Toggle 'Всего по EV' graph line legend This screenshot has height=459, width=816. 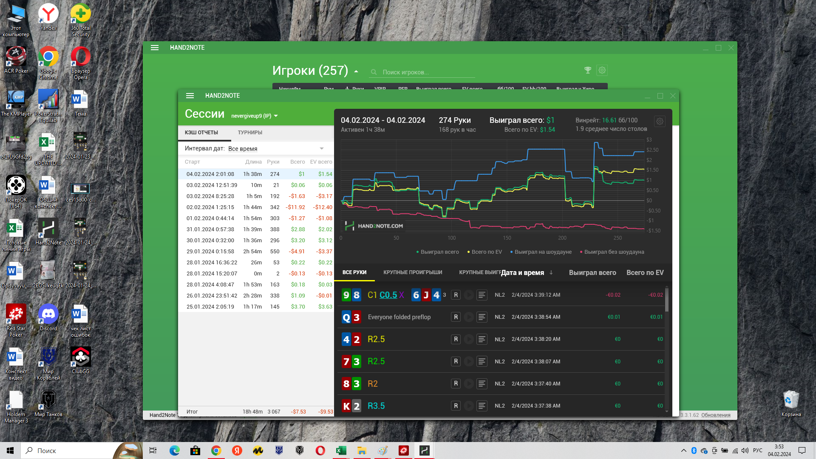click(484, 252)
